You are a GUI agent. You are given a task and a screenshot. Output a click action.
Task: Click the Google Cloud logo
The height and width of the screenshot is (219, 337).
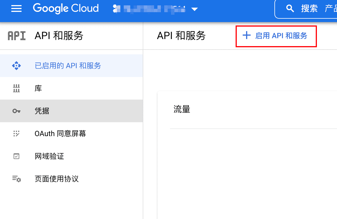(66, 8)
